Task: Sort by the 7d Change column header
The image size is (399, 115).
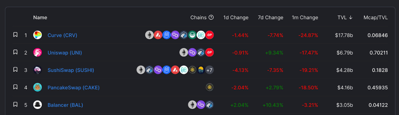Action: (270, 18)
